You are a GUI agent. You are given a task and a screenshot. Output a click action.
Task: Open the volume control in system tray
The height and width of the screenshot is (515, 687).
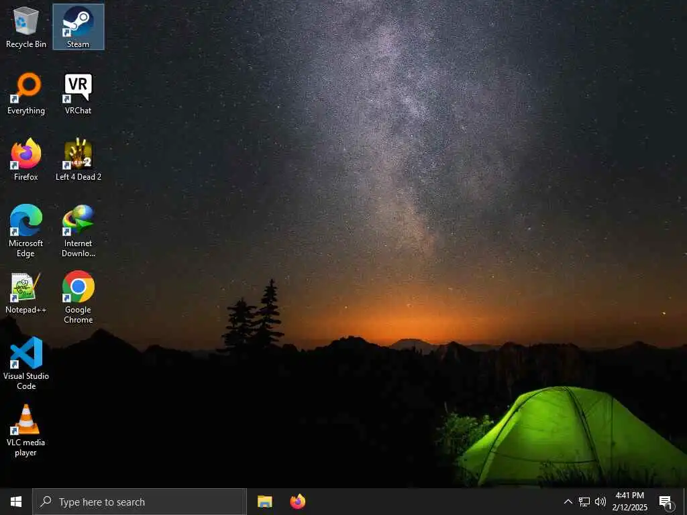click(600, 502)
